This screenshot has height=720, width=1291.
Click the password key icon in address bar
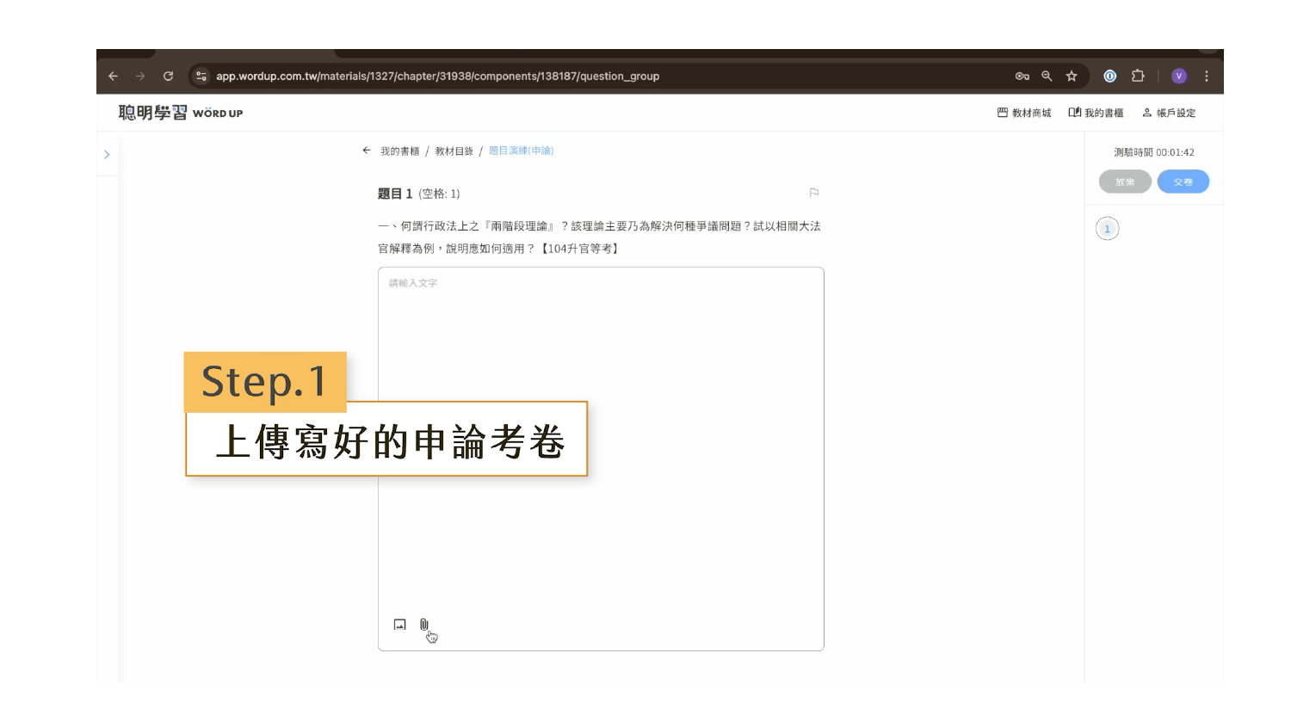click(1022, 76)
